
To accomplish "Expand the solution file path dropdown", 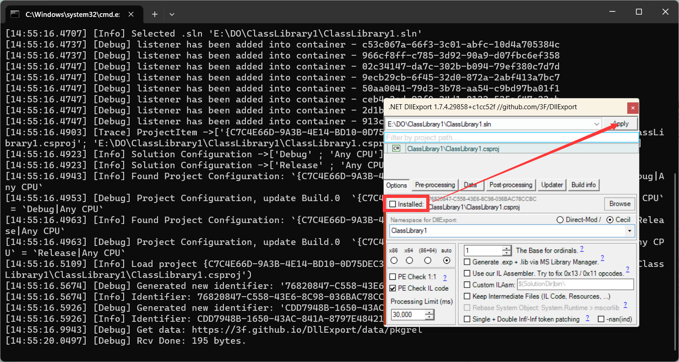I will [596, 124].
